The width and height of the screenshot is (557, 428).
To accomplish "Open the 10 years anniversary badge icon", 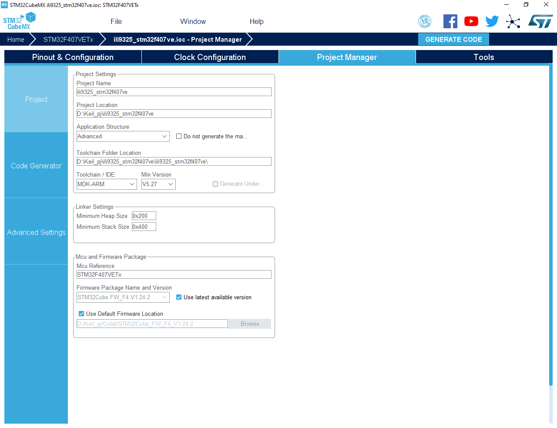I will point(425,21).
